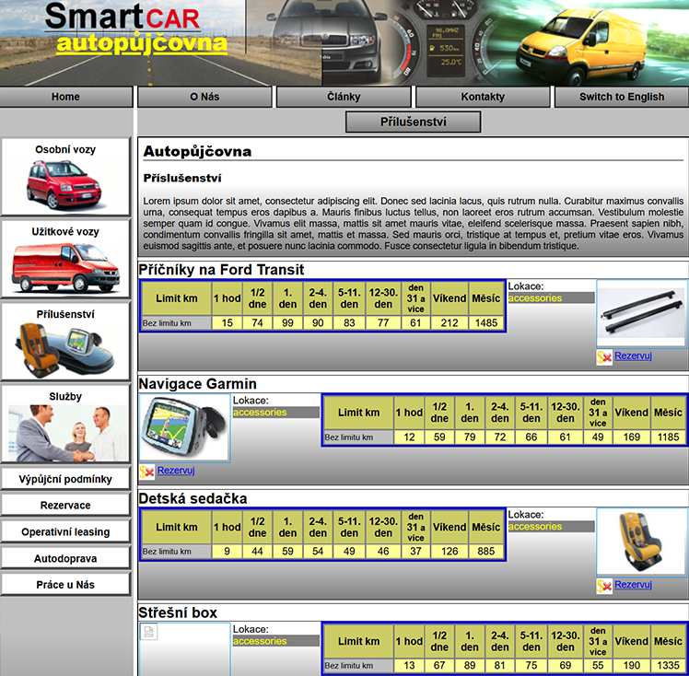
Task: Click Autopůjčovna page title
Action: (197, 152)
